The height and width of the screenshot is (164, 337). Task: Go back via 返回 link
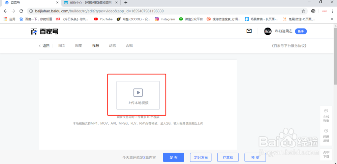point(44,46)
